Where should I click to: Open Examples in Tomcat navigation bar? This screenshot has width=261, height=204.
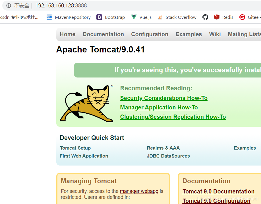pyautogui.click(x=188, y=34)
